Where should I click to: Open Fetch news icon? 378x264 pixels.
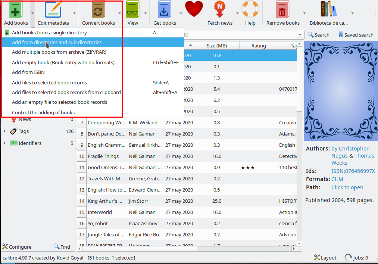point(220,9)
